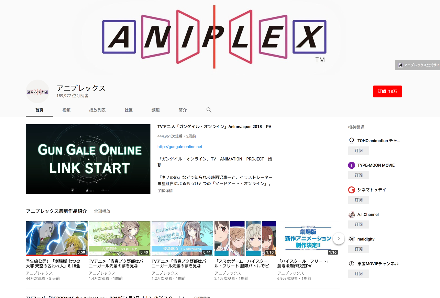This screenshot has height=298, width=440.
Task: Subscribe to A.I.Channel
Action: (359, 225)
